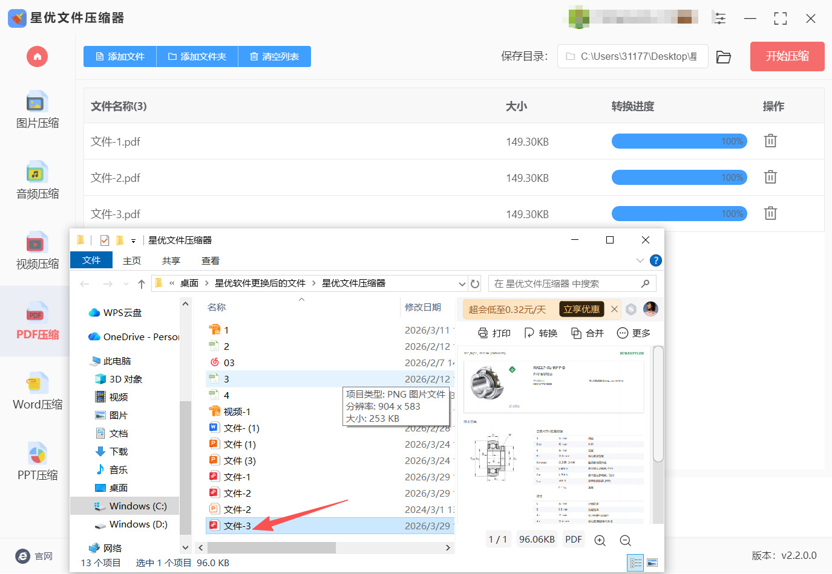Screen dimensions: 832x574
Task: Click the 立享优惠 promotion button
Action: click(x=581, y=309)
